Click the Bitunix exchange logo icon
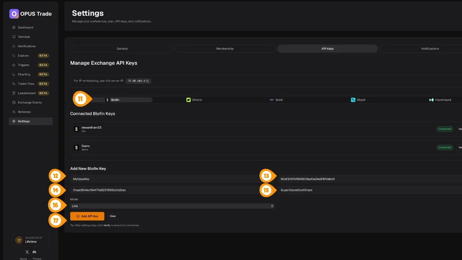This screenshot has width=462, height=260. [189, 100]
